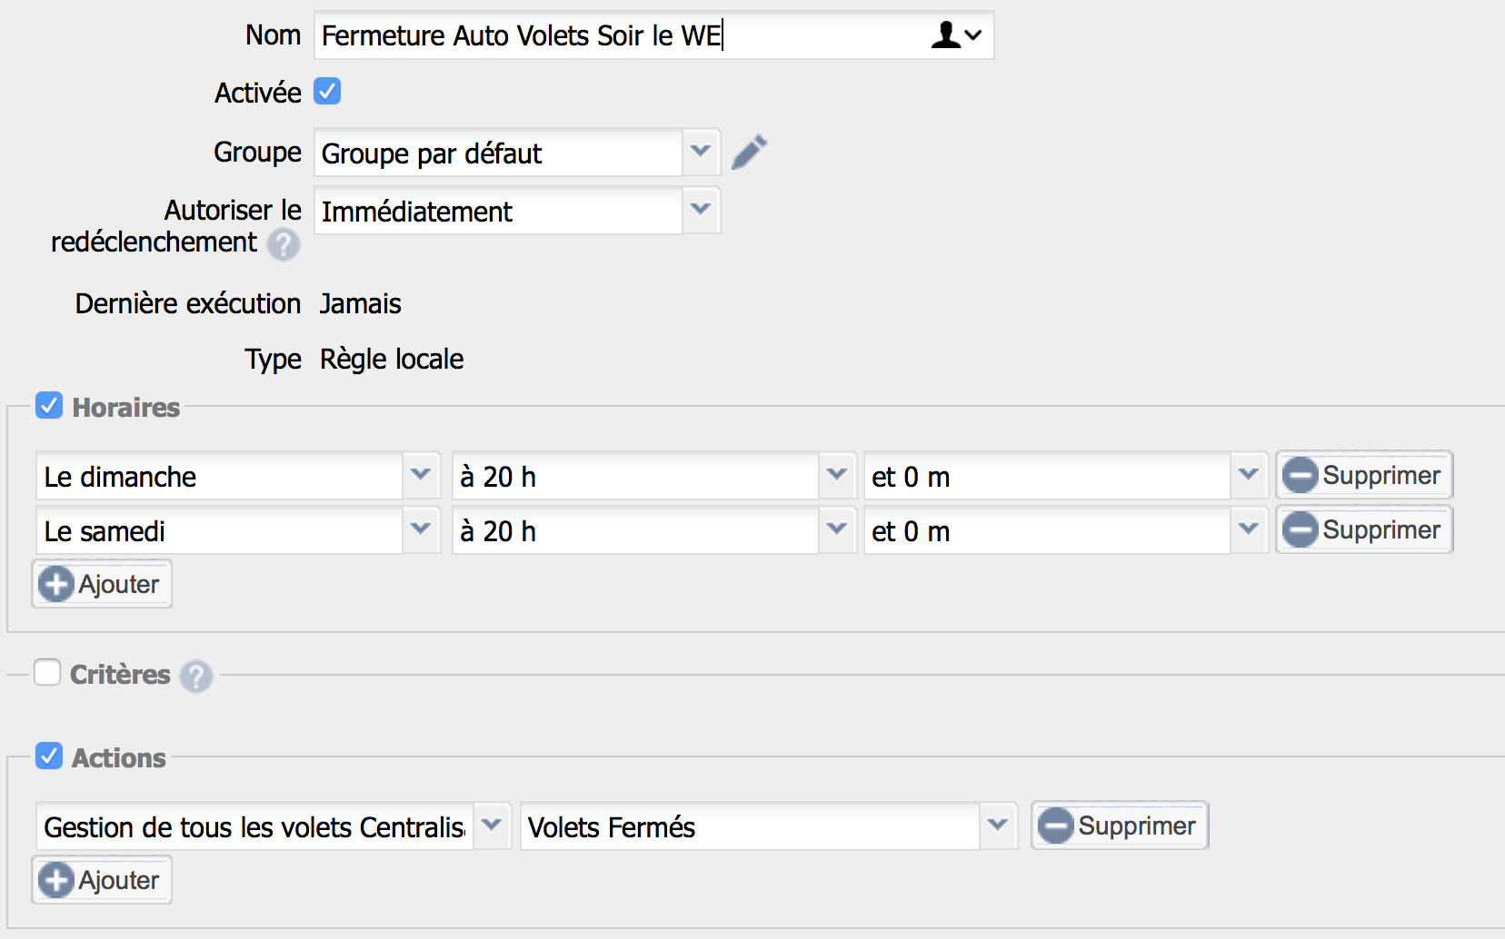This screenshot has width=1505, height=939.
Task: Delete the Volets Fermés action row
Action: tap(1120, 825)
